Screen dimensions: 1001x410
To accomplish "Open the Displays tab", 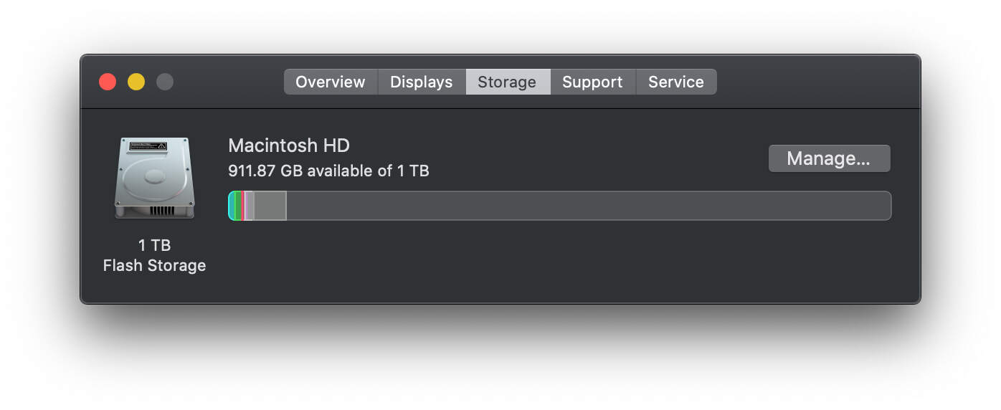I will 422,82.
